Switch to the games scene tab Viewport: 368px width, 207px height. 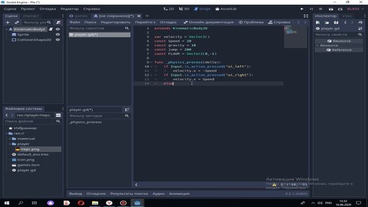coord(79,16)
